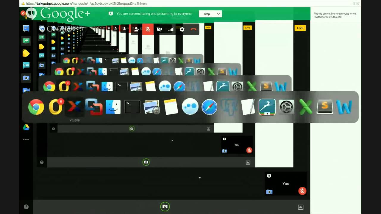This screenshot has width=381, height=214.
Task: Click the screenshare icon in the banner
Action: 111,14
